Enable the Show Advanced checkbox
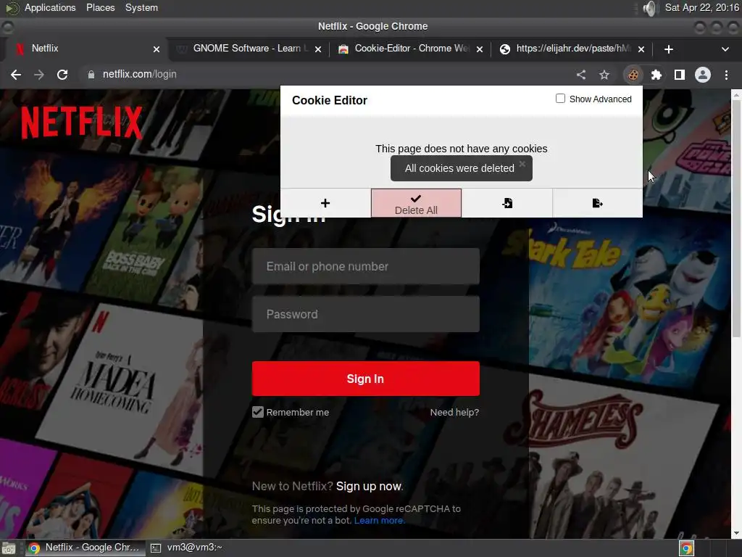The width and height of the screenshot is (742, 557). coord(560,99)
